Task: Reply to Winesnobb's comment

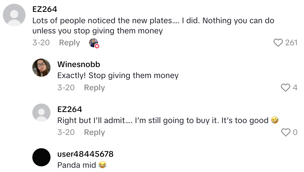Action: (94, 88)
